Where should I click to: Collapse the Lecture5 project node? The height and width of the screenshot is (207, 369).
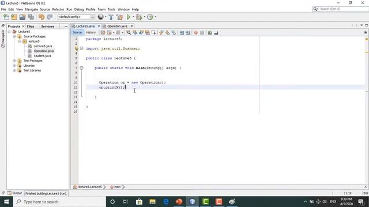click(9, 32)
